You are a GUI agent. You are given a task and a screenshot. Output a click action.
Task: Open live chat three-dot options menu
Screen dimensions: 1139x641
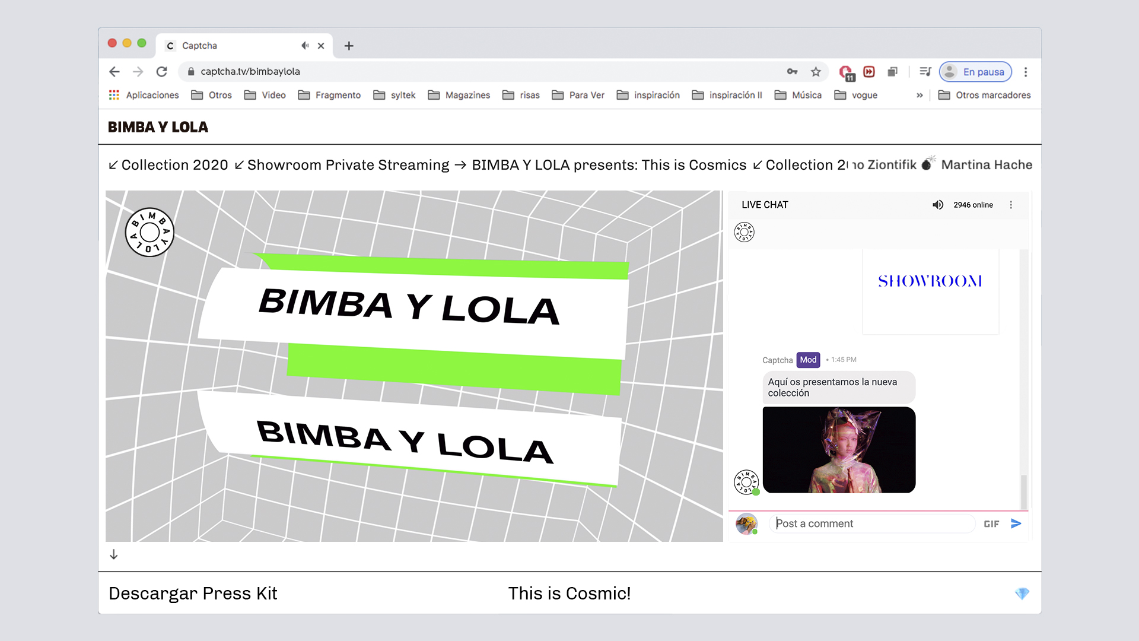pyautogui.click(x=1011, y=205)
